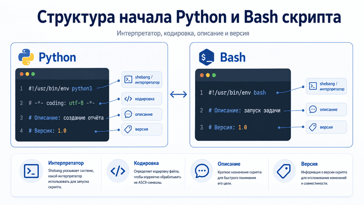Click tag icon in Bash версия label

(x=313, y=127)
